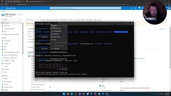Click the Tags edit link

pyautogui.click(x=32, y=47)
